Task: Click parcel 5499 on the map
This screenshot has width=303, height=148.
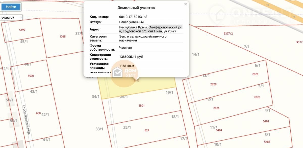Action: pos(22,30)
